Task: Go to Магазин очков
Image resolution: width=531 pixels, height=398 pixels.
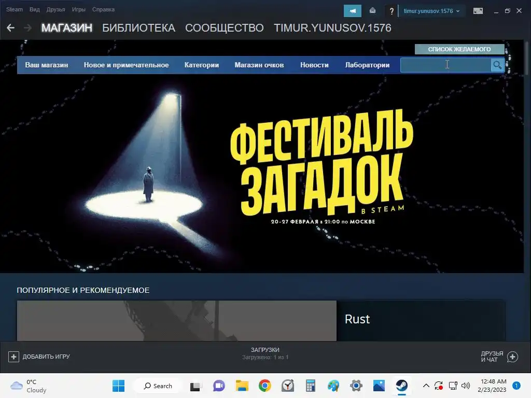Action: pos(259,65)
